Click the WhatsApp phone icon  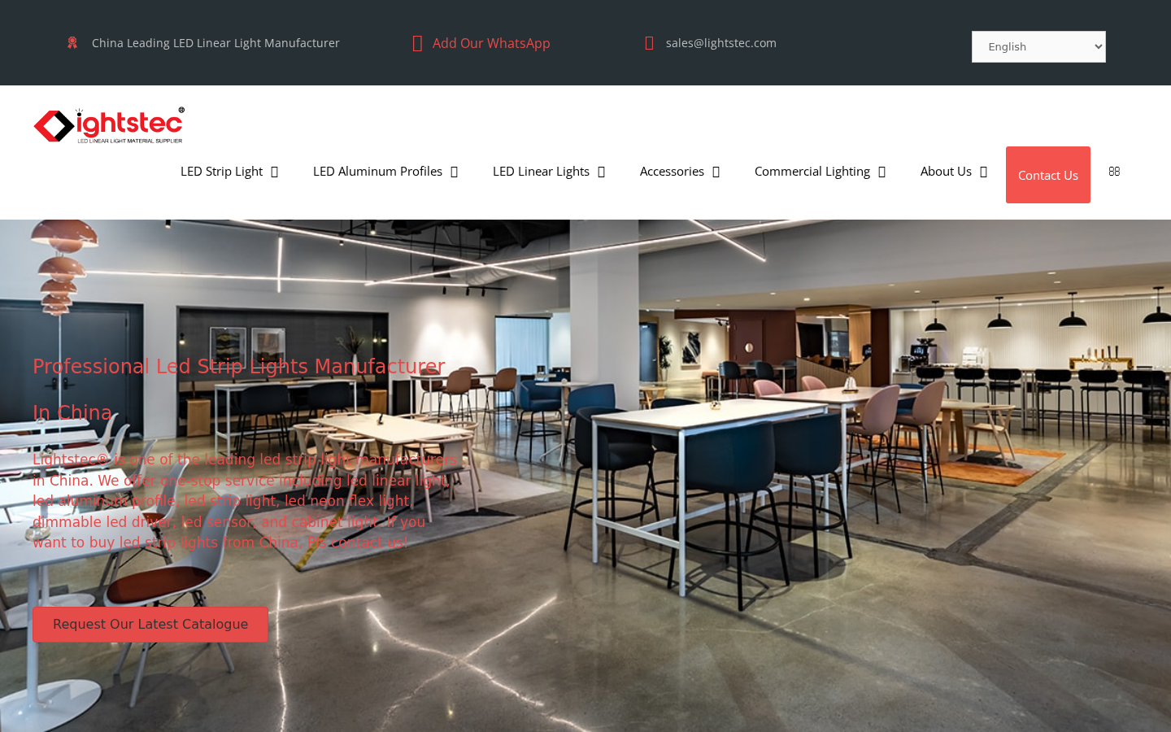coord(417,44)
